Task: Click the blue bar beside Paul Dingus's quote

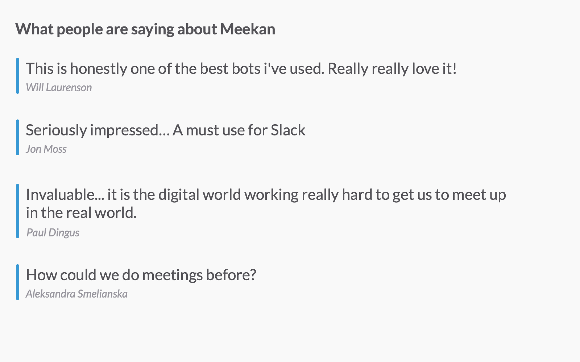Action: [17, 211]
